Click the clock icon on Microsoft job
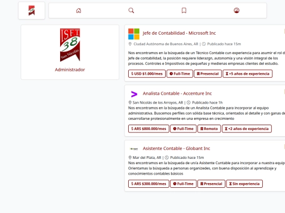Image resolution: width=285 pixels, height=213 pixels. 204,44
